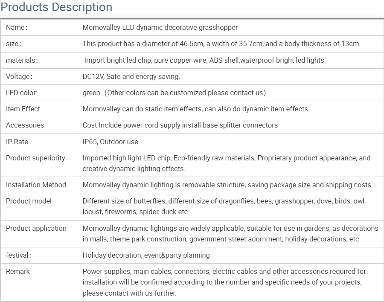Click the "Installation Method" row label
Screen dimensions: 384x302
(36, 185)
